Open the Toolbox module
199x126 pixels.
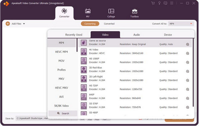[x=135, y=13]
